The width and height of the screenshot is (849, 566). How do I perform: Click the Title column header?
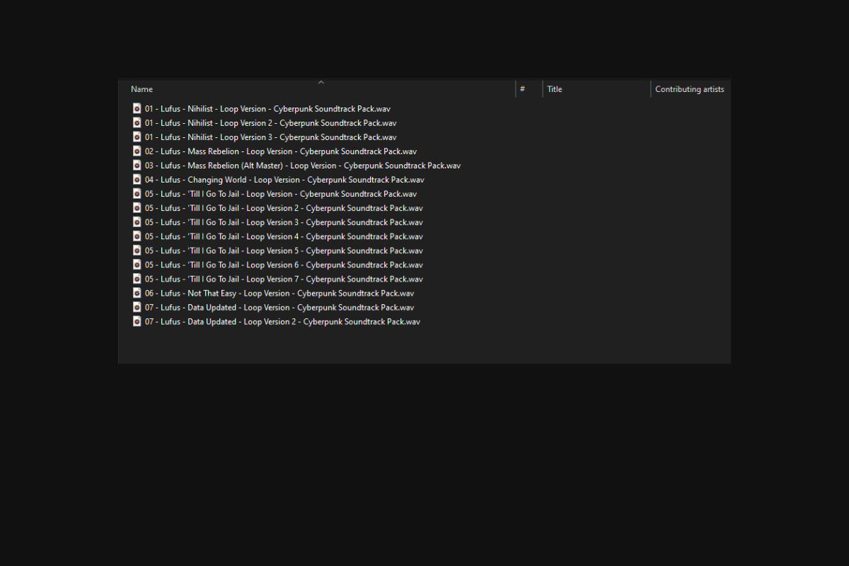pyautogui.click(x=555, y=89)
